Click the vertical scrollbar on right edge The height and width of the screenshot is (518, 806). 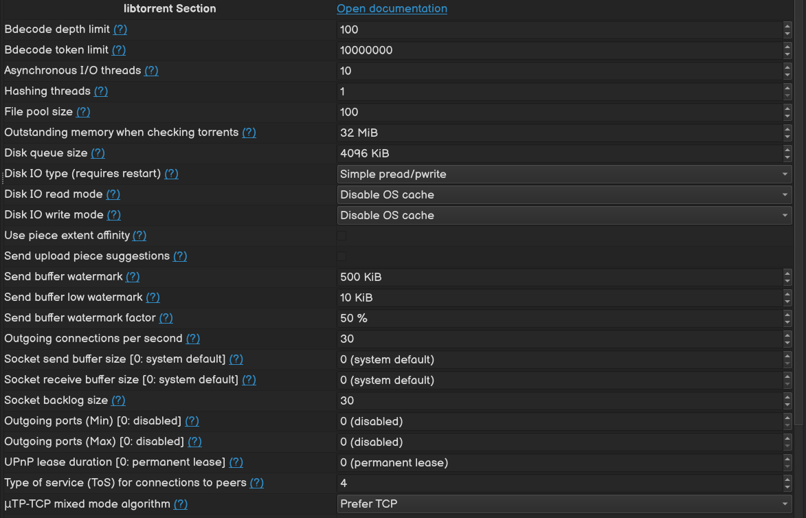click(799, 211)
